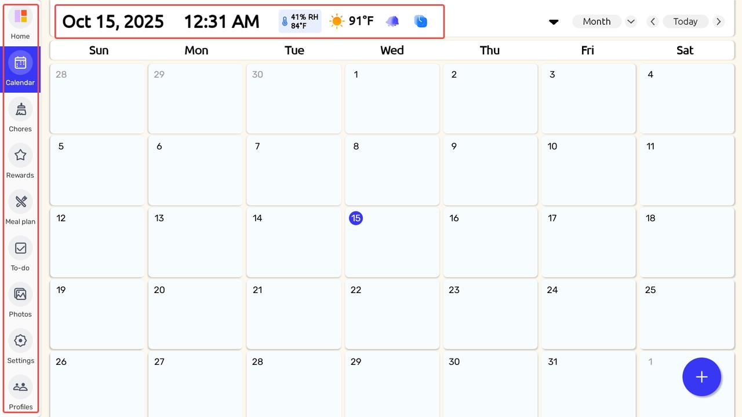Add a new event with plus button

coord(701,377)
